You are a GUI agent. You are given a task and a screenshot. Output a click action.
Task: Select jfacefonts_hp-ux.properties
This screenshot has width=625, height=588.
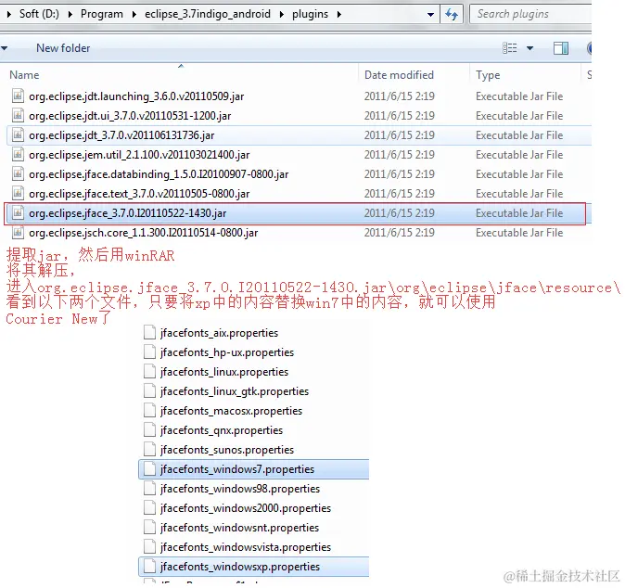[227, 352]
